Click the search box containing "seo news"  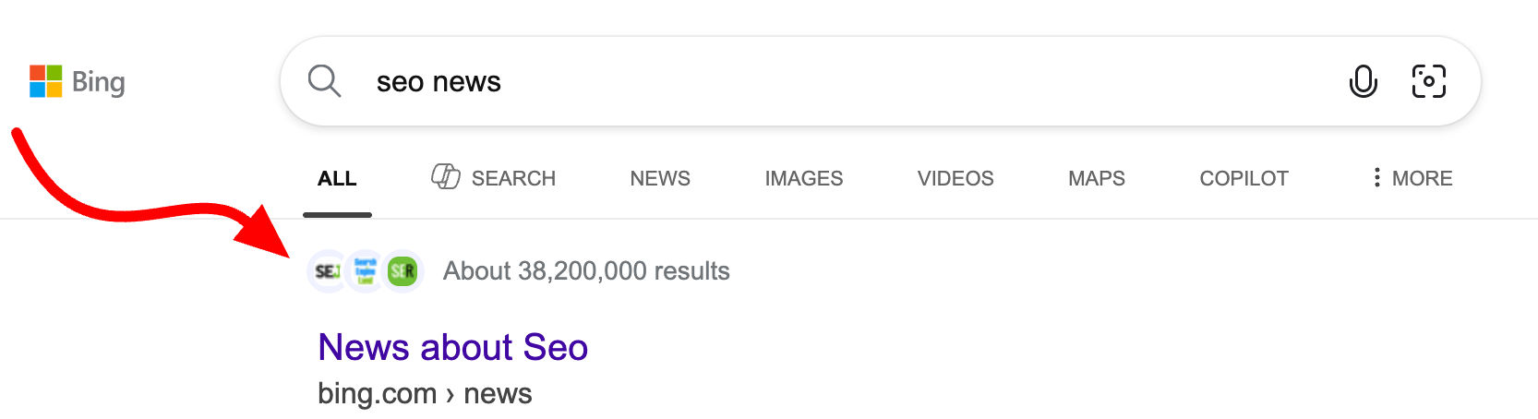click(831, 81)
